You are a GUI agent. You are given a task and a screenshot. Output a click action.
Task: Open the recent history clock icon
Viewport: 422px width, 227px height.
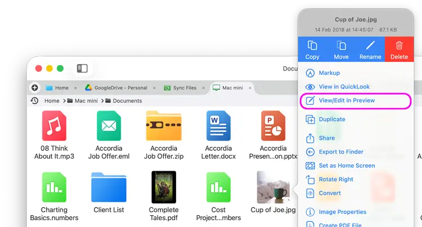pos(35,101)
